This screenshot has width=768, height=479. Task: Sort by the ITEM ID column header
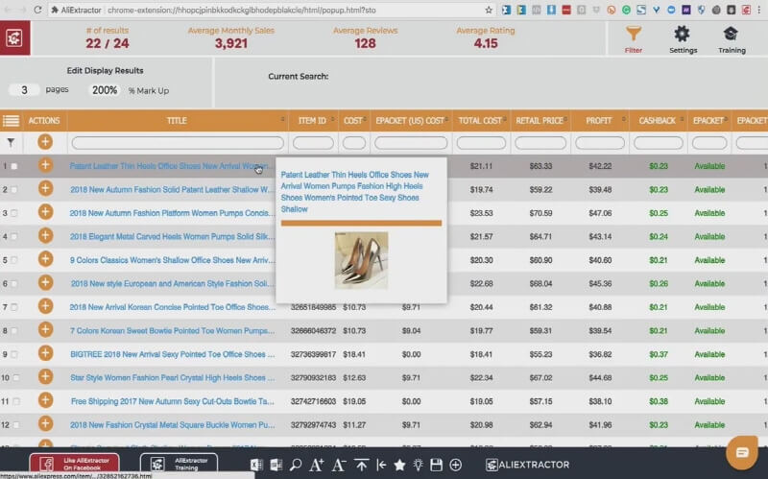[313, 121]
